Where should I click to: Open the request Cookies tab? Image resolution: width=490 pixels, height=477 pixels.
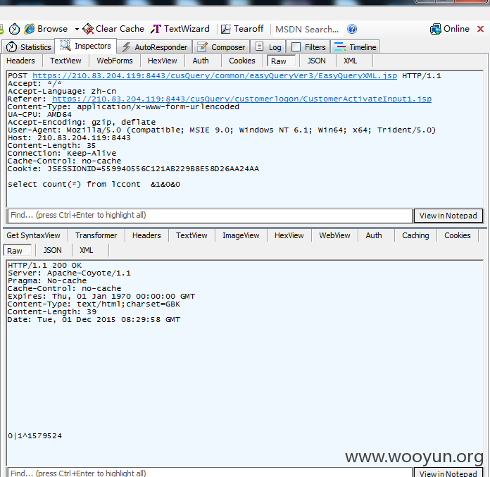242,61
